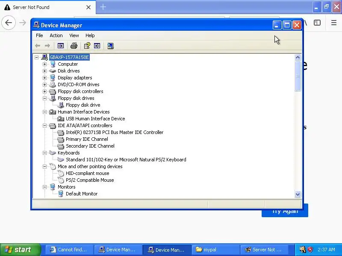This screenshot has width=342, height=256.
Task: Click Scan for hardware changes icon
Action: coord(110,46)
